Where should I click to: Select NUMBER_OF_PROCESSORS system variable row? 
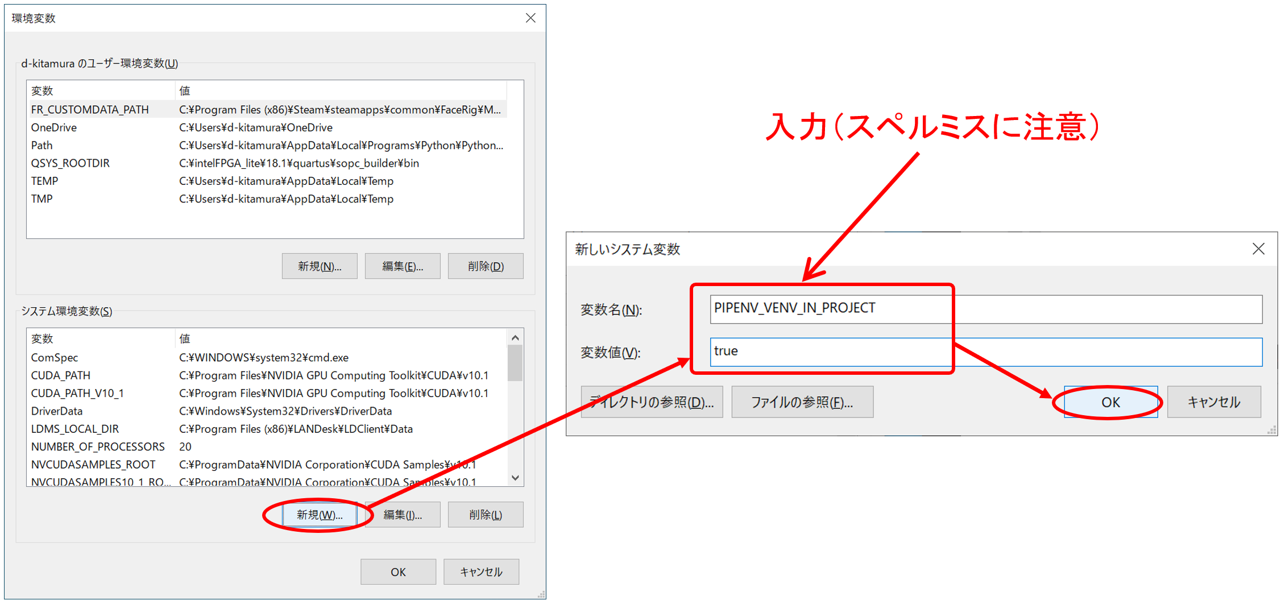pos(268,446)
